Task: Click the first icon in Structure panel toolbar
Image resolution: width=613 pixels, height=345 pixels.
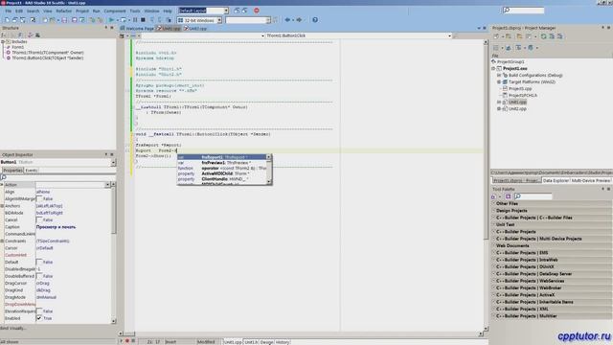Action: [x=4, y=35]
